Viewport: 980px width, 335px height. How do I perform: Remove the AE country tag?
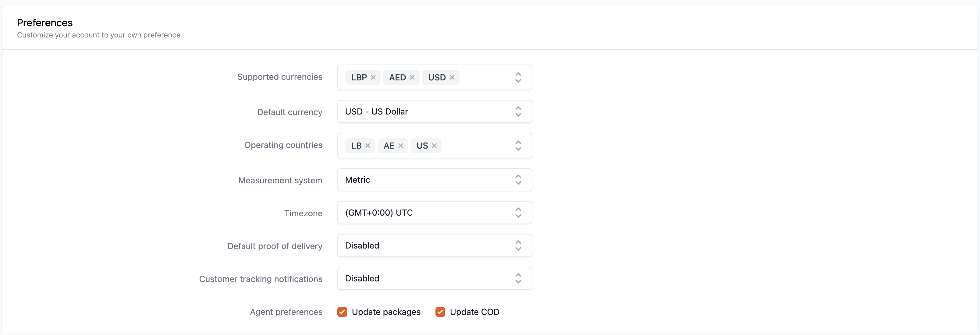coord(401,146)
